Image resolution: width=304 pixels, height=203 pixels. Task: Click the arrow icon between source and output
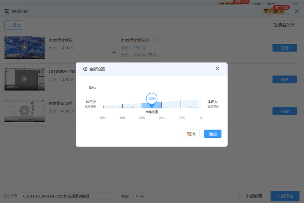point(114,52)
